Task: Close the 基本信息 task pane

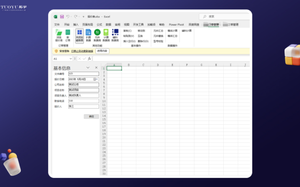Action: pos(96,68)
